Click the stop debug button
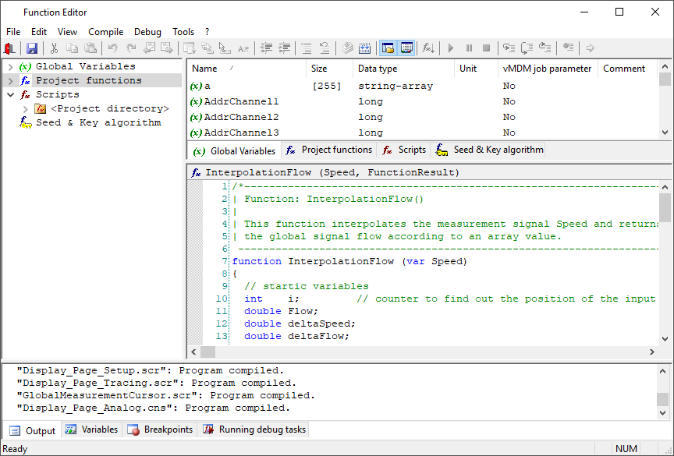 point(486,48)
